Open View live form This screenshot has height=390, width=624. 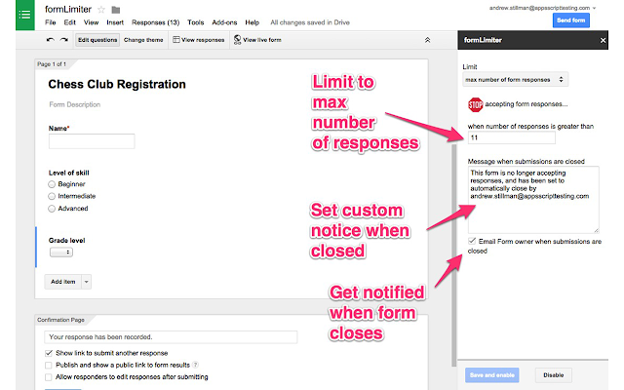(257, 40)
